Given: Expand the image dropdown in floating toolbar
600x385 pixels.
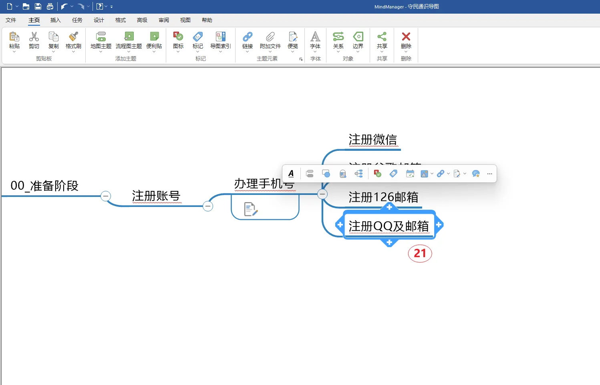Looking at the screenshot, I should click(x=432, y=174).
